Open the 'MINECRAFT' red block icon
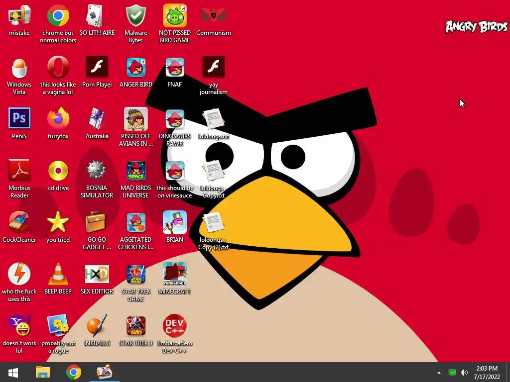The image size is (510, 382). pyautogui.click(x=175, y=274)
